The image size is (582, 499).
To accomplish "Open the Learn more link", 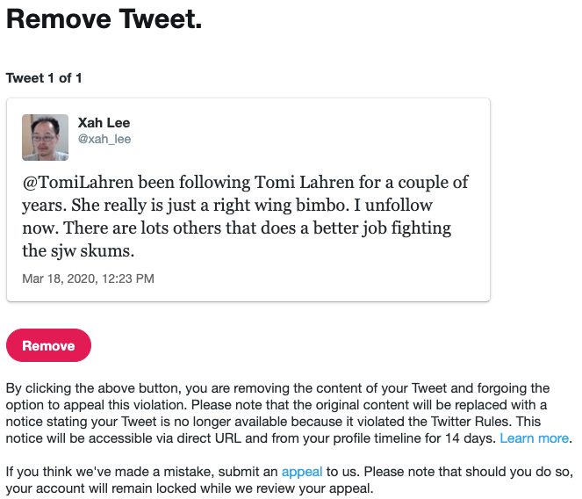I will coord(534,438).
